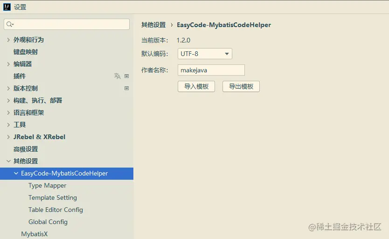Collapse the 其他设置 section
Image resolution: width=389 pixels, height=239 pixels.
pos(8,162)
